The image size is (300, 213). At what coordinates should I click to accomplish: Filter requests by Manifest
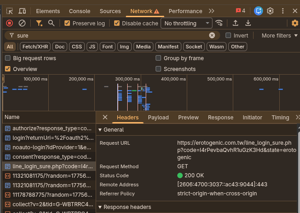point(168,47)
